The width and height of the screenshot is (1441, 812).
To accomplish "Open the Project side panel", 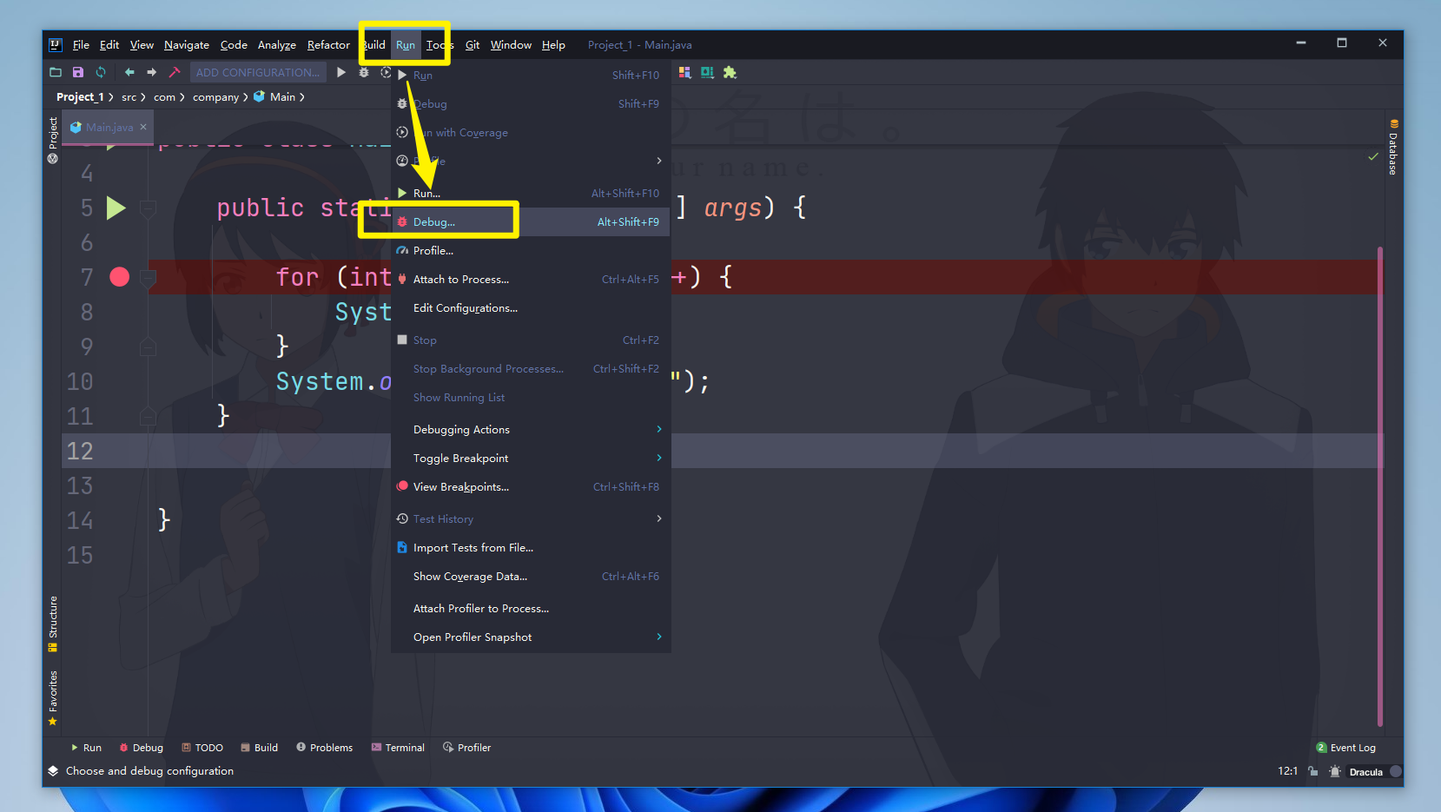I will 53,139.
